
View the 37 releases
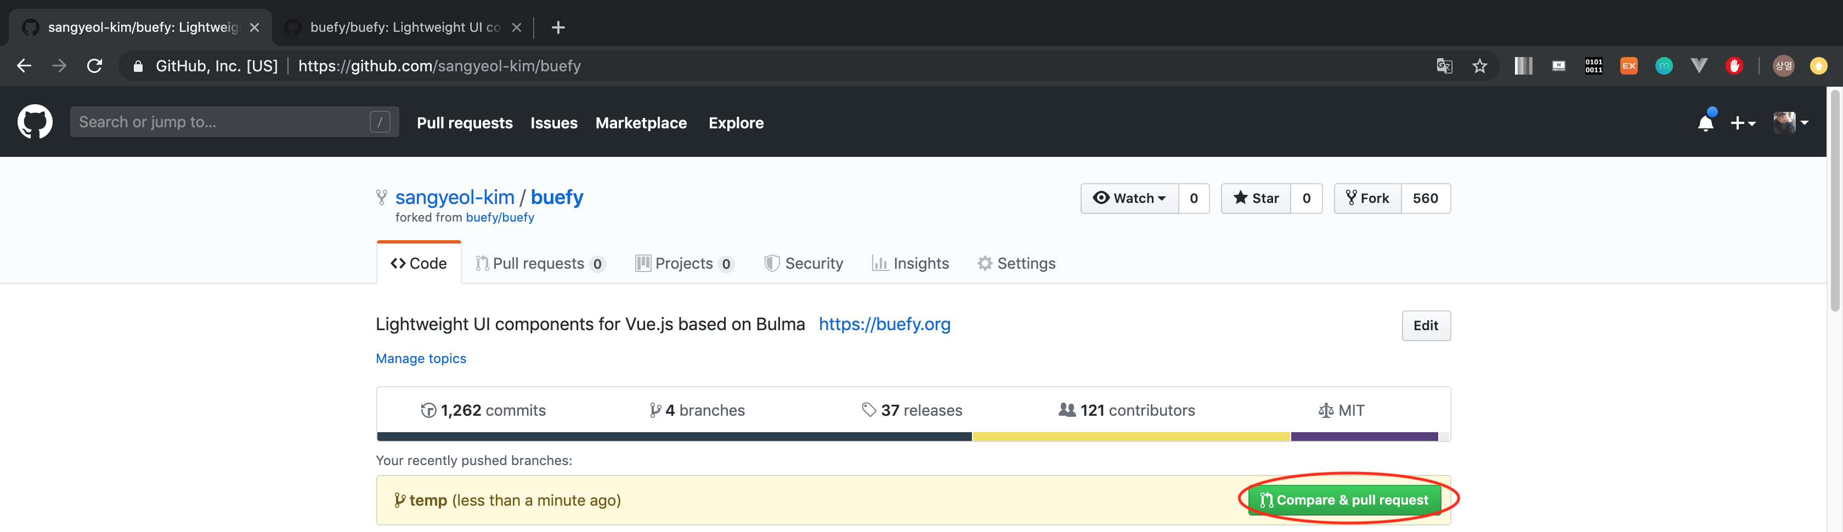click(912, 410)
